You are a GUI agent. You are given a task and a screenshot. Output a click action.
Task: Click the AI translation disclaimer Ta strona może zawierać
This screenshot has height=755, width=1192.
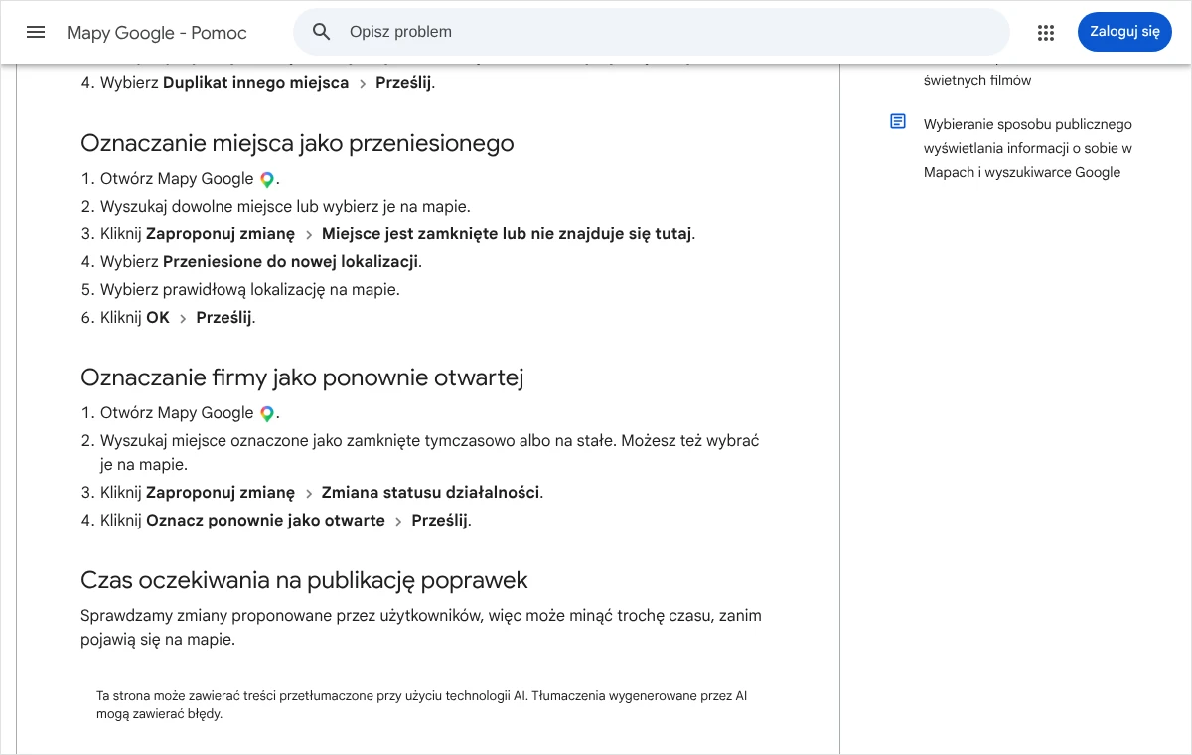tap(421, 705)
